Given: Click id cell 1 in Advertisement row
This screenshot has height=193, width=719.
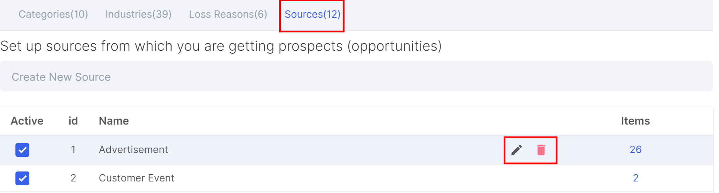Looking at the screenshot, I should (x=73, y=150).
